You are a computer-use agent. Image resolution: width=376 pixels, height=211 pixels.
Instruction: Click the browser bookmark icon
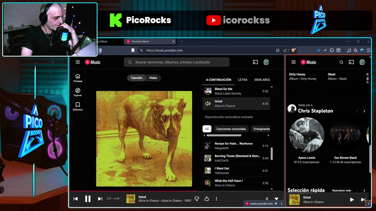tap(133, 50)
